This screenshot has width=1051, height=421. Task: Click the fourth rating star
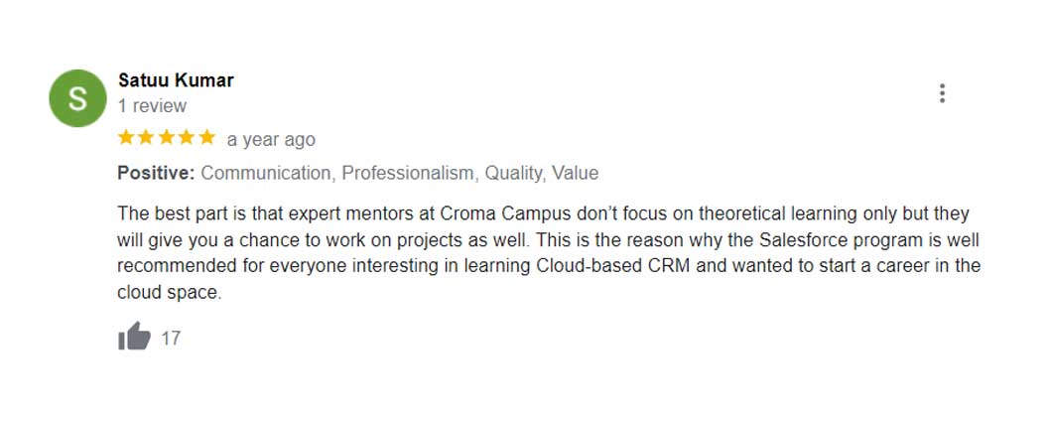pos(187,138)
